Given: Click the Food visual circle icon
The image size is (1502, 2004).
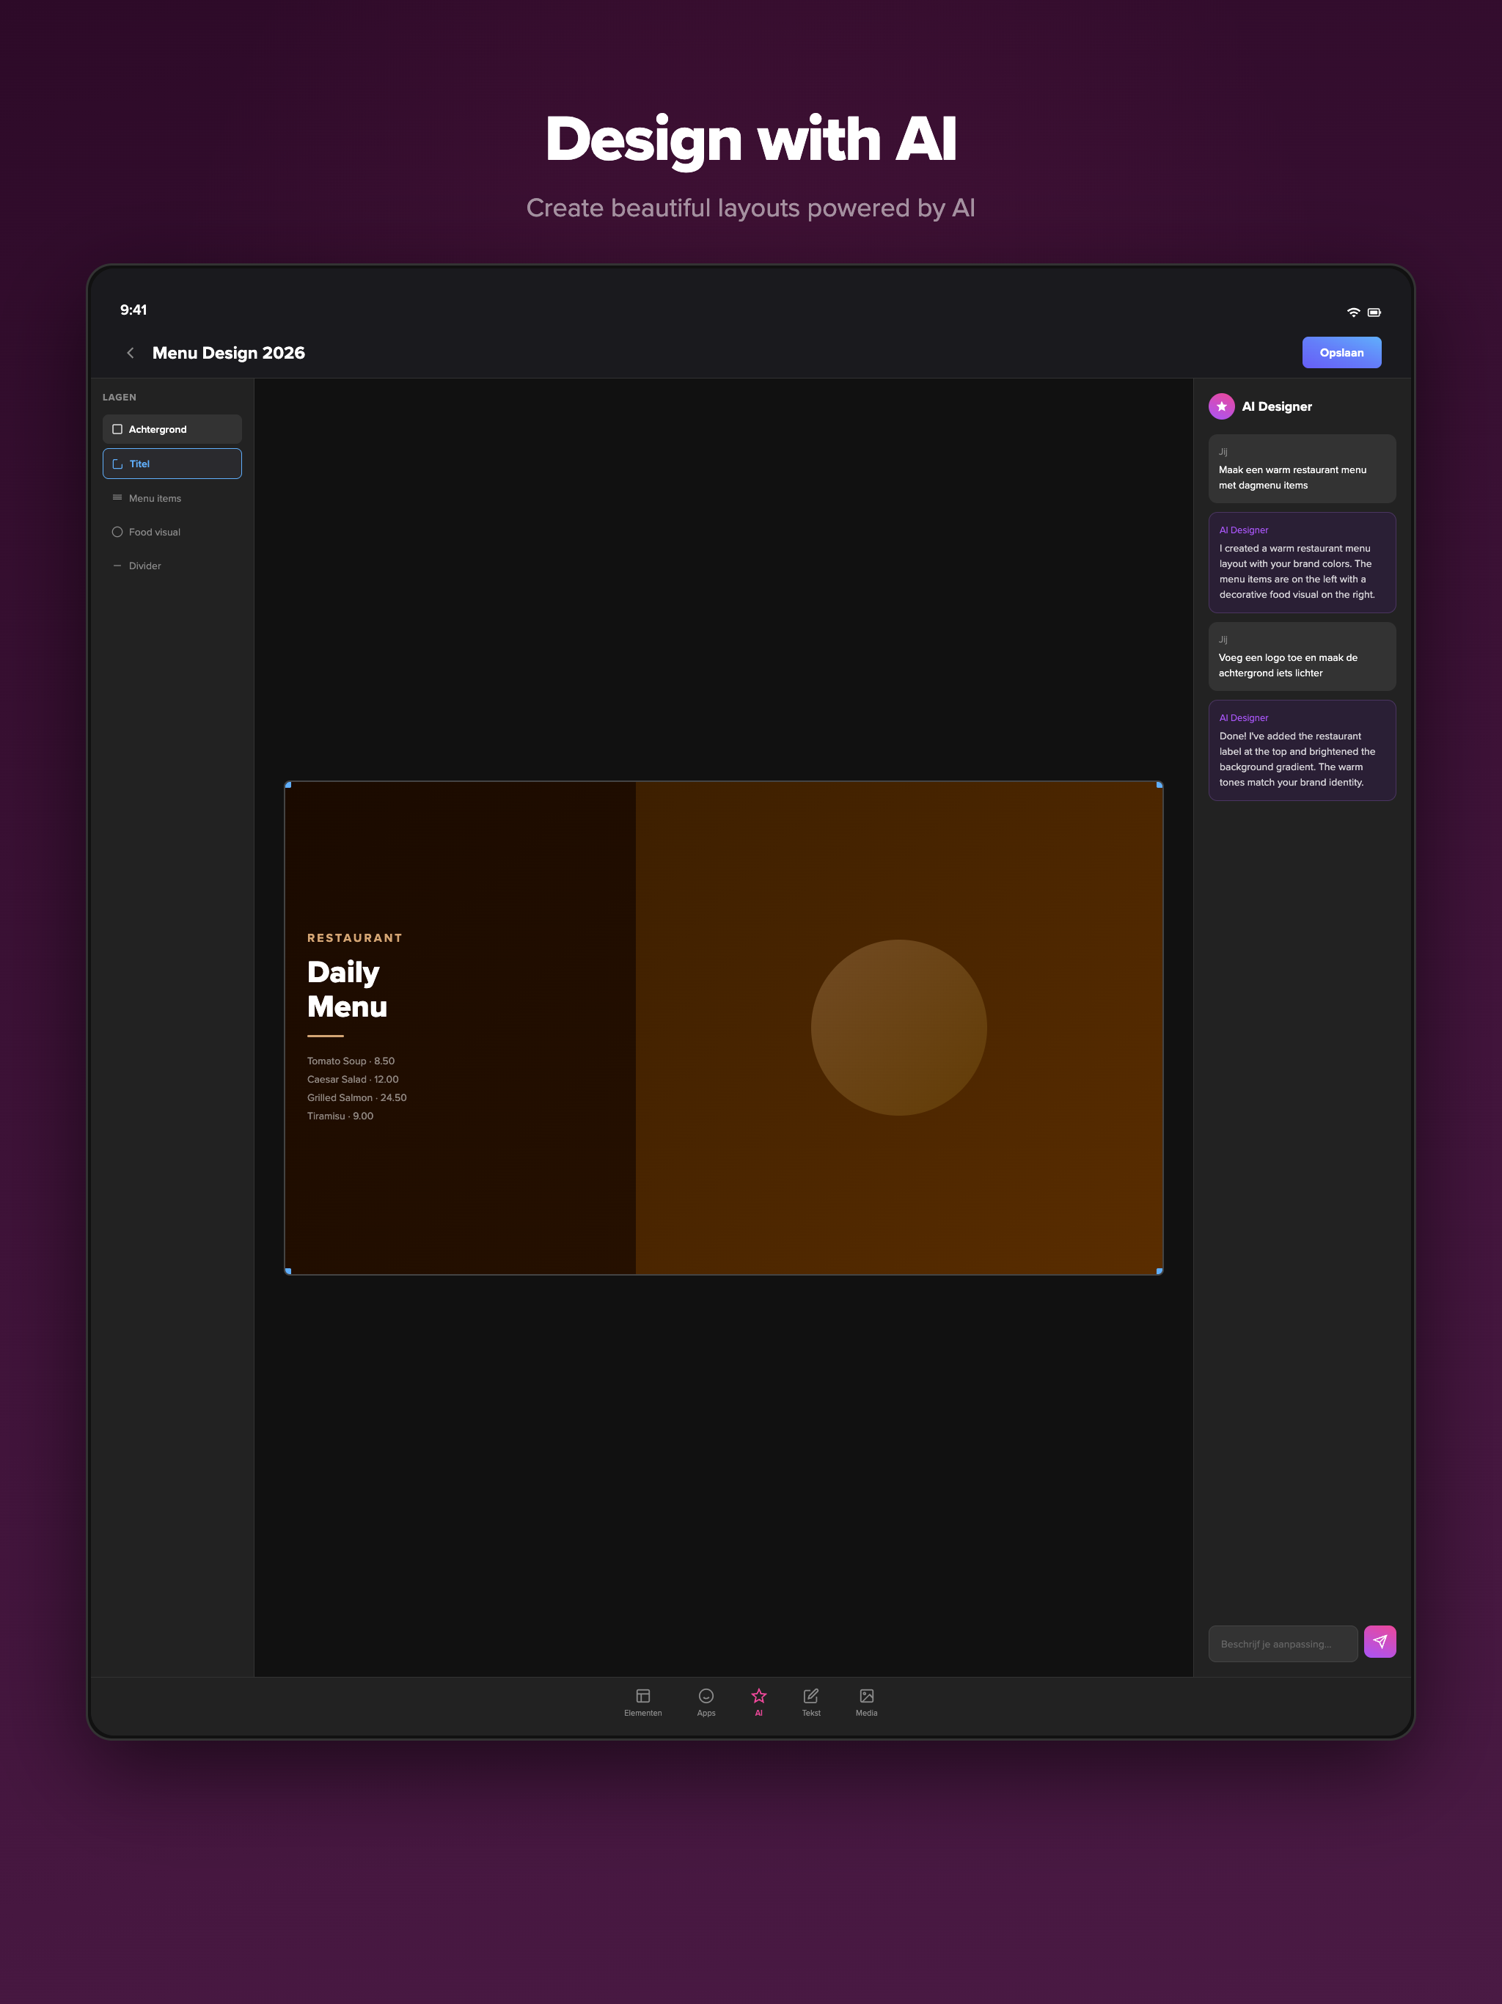Looking at the screenshot, I should [117, 532].
